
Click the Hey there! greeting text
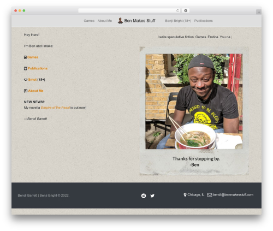point(32,35)
